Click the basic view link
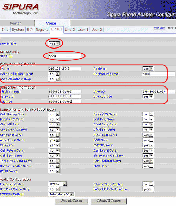 point(170,28)
